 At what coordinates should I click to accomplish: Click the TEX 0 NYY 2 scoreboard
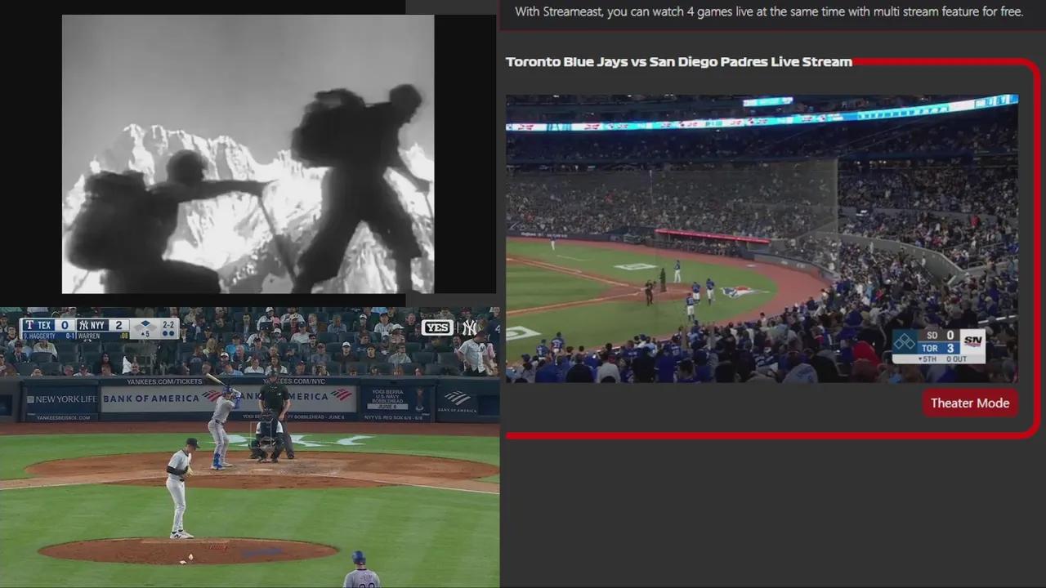click(99, 329)
